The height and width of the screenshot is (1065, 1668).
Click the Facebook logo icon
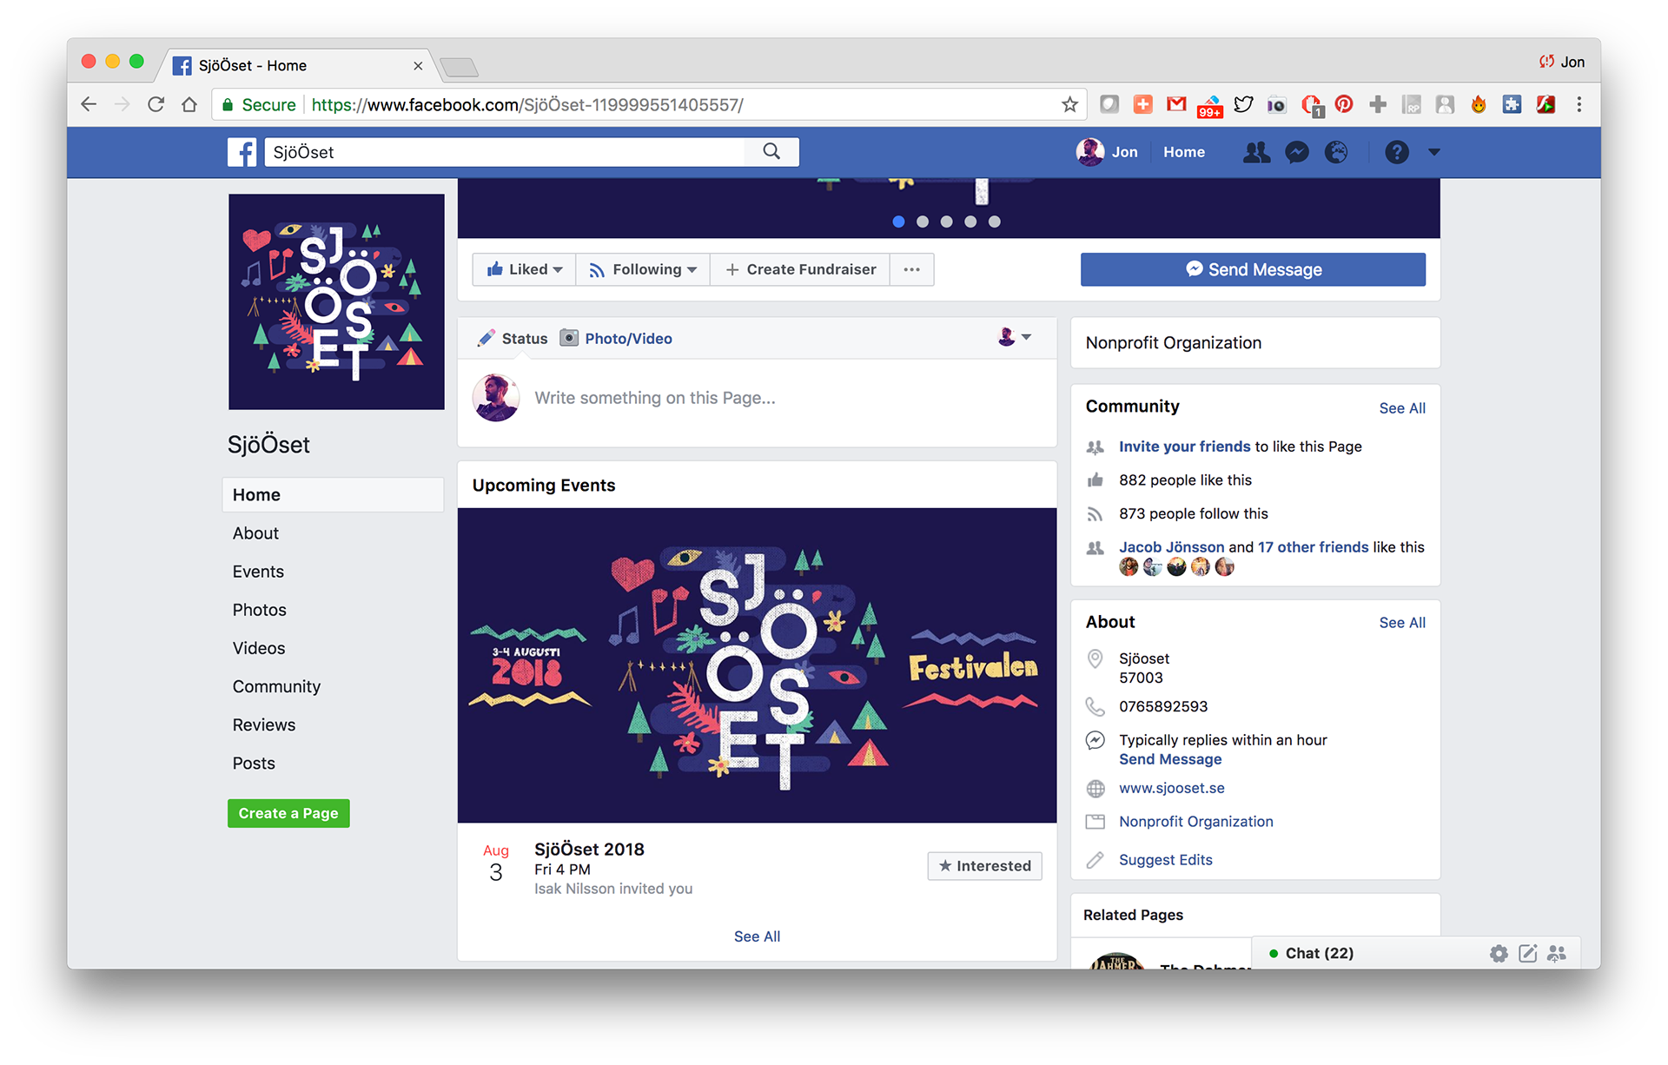point(242,152)
